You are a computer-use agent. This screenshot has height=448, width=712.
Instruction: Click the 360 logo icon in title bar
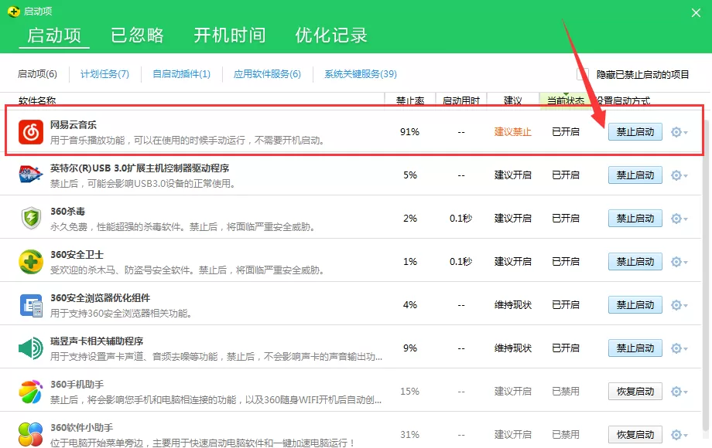coord(14,12)
